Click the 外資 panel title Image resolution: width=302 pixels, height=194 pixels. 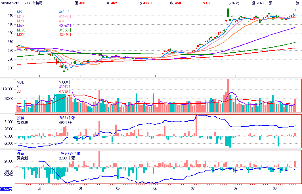[20, 154]
